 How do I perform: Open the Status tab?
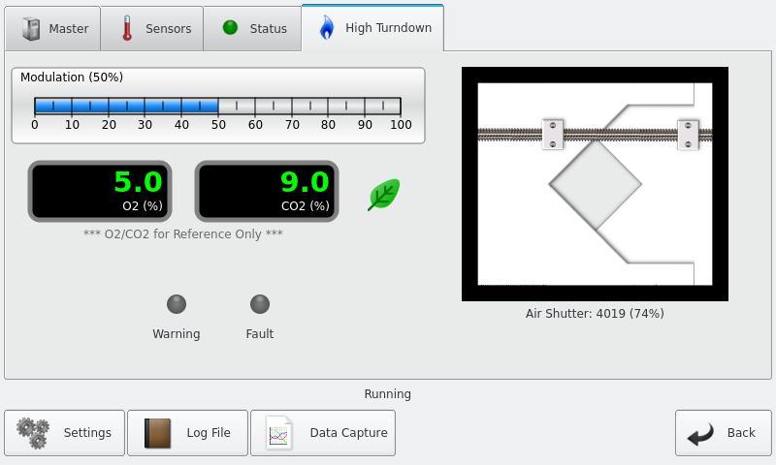[256, 28]
